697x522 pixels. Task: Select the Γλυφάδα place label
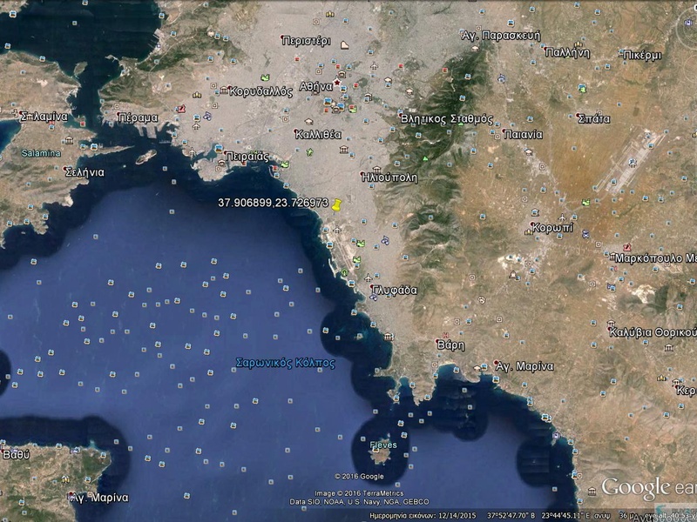[x=393, y=290]
